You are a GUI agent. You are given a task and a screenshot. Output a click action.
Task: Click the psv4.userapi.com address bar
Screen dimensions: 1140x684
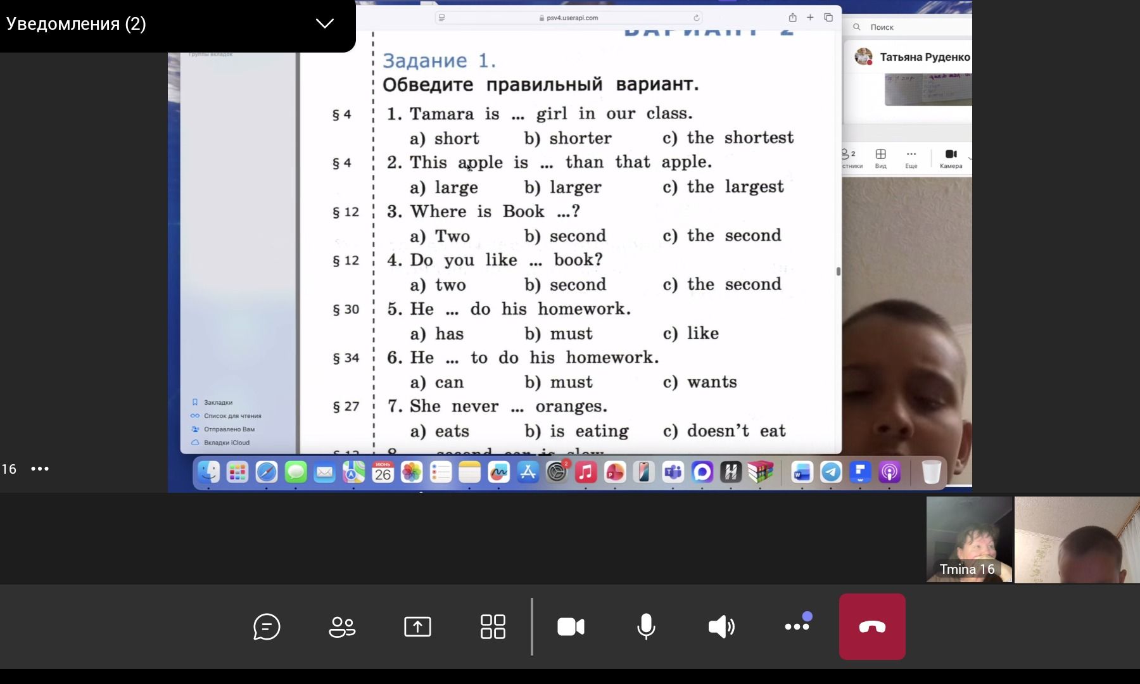coord(569,18)
